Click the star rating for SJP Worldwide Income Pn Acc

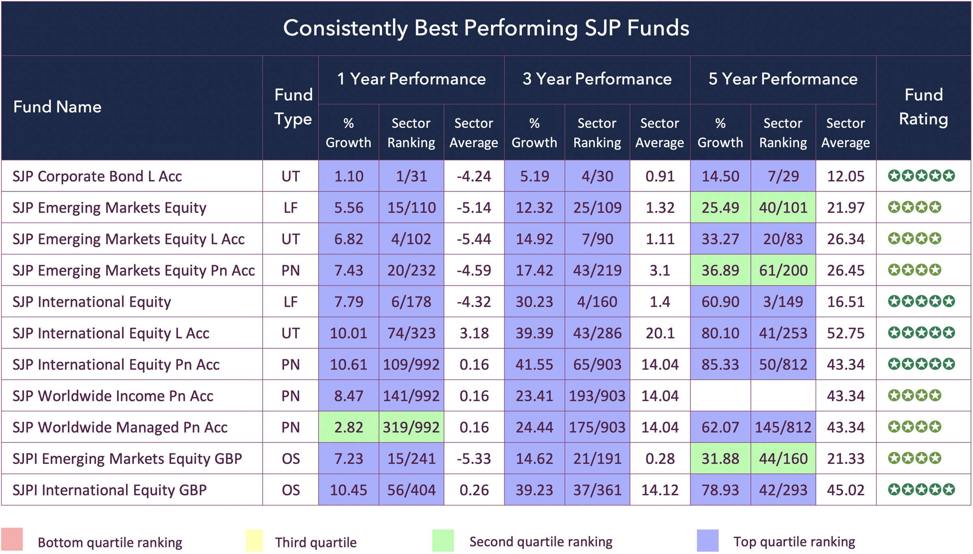click(x=915, y=395)
